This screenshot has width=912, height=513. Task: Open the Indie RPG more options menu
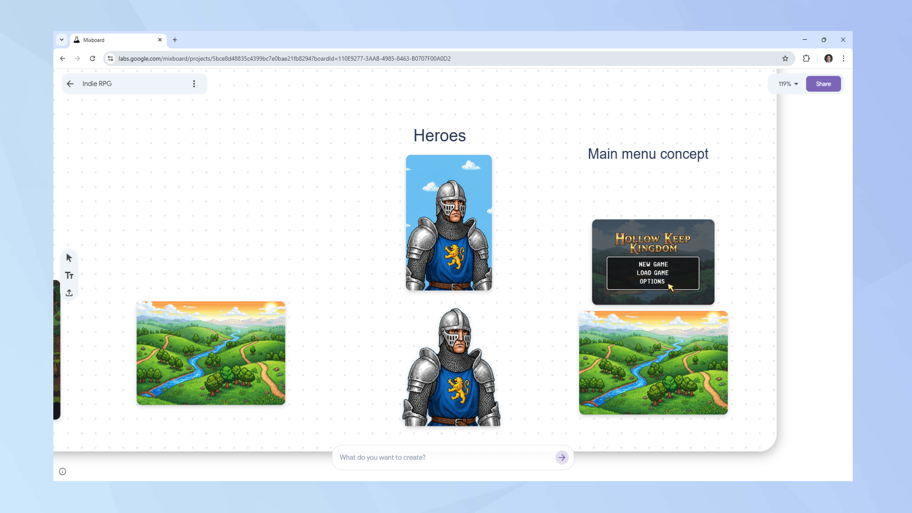(194, 84)
